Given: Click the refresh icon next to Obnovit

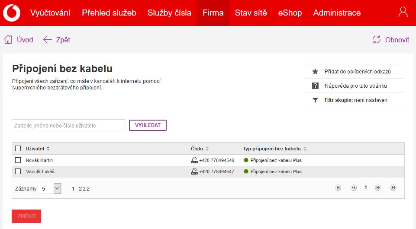Looking at the screenshot, I should click(377, 40).
